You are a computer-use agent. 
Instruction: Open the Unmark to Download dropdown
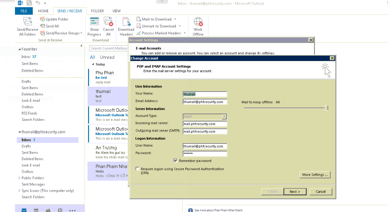180,26
